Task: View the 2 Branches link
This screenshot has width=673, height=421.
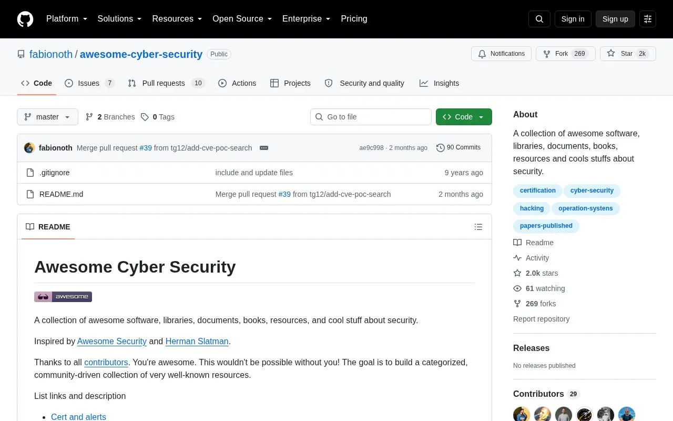Action: (x=110, y=117)
